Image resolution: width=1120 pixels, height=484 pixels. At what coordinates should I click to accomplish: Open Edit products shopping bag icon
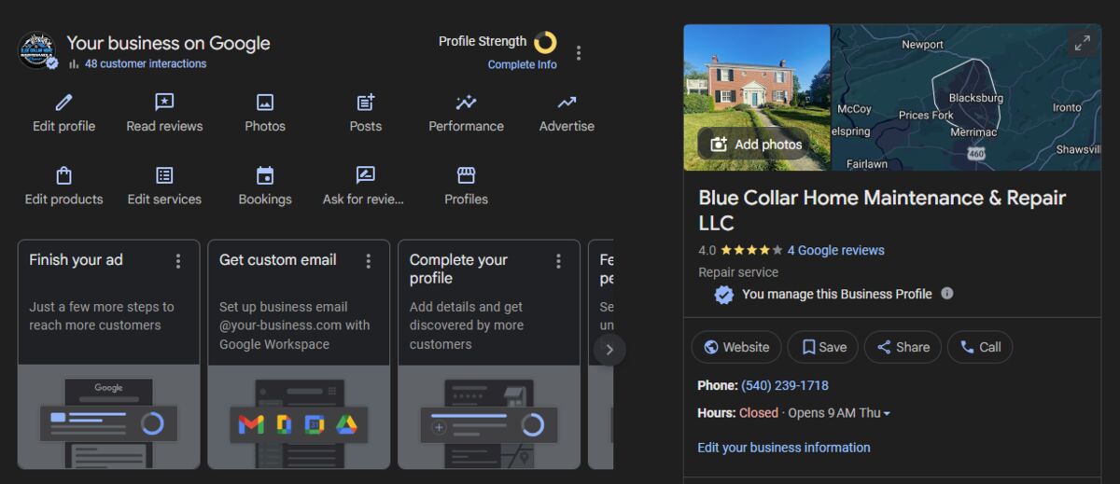63,175
